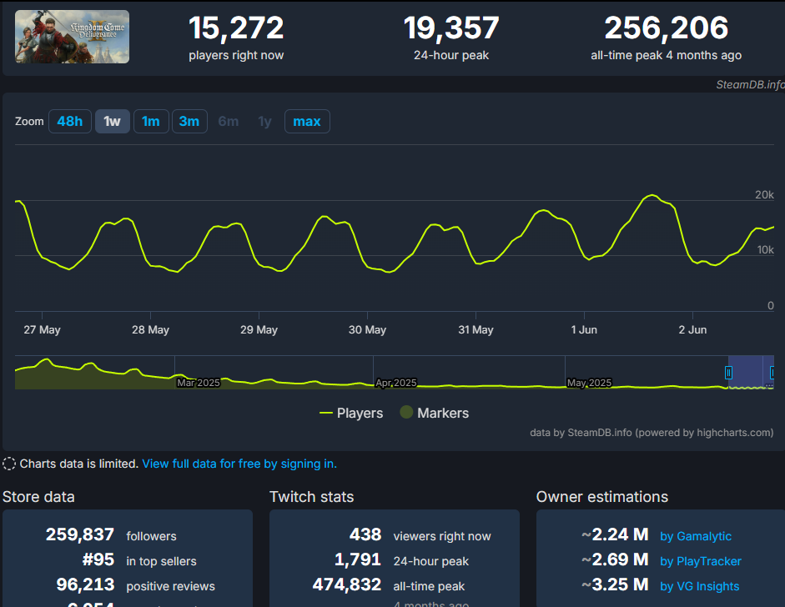This screenshot has height=607, width=785.
Task: Click the 259,837 followers value
Action: (x=80, y=534)
